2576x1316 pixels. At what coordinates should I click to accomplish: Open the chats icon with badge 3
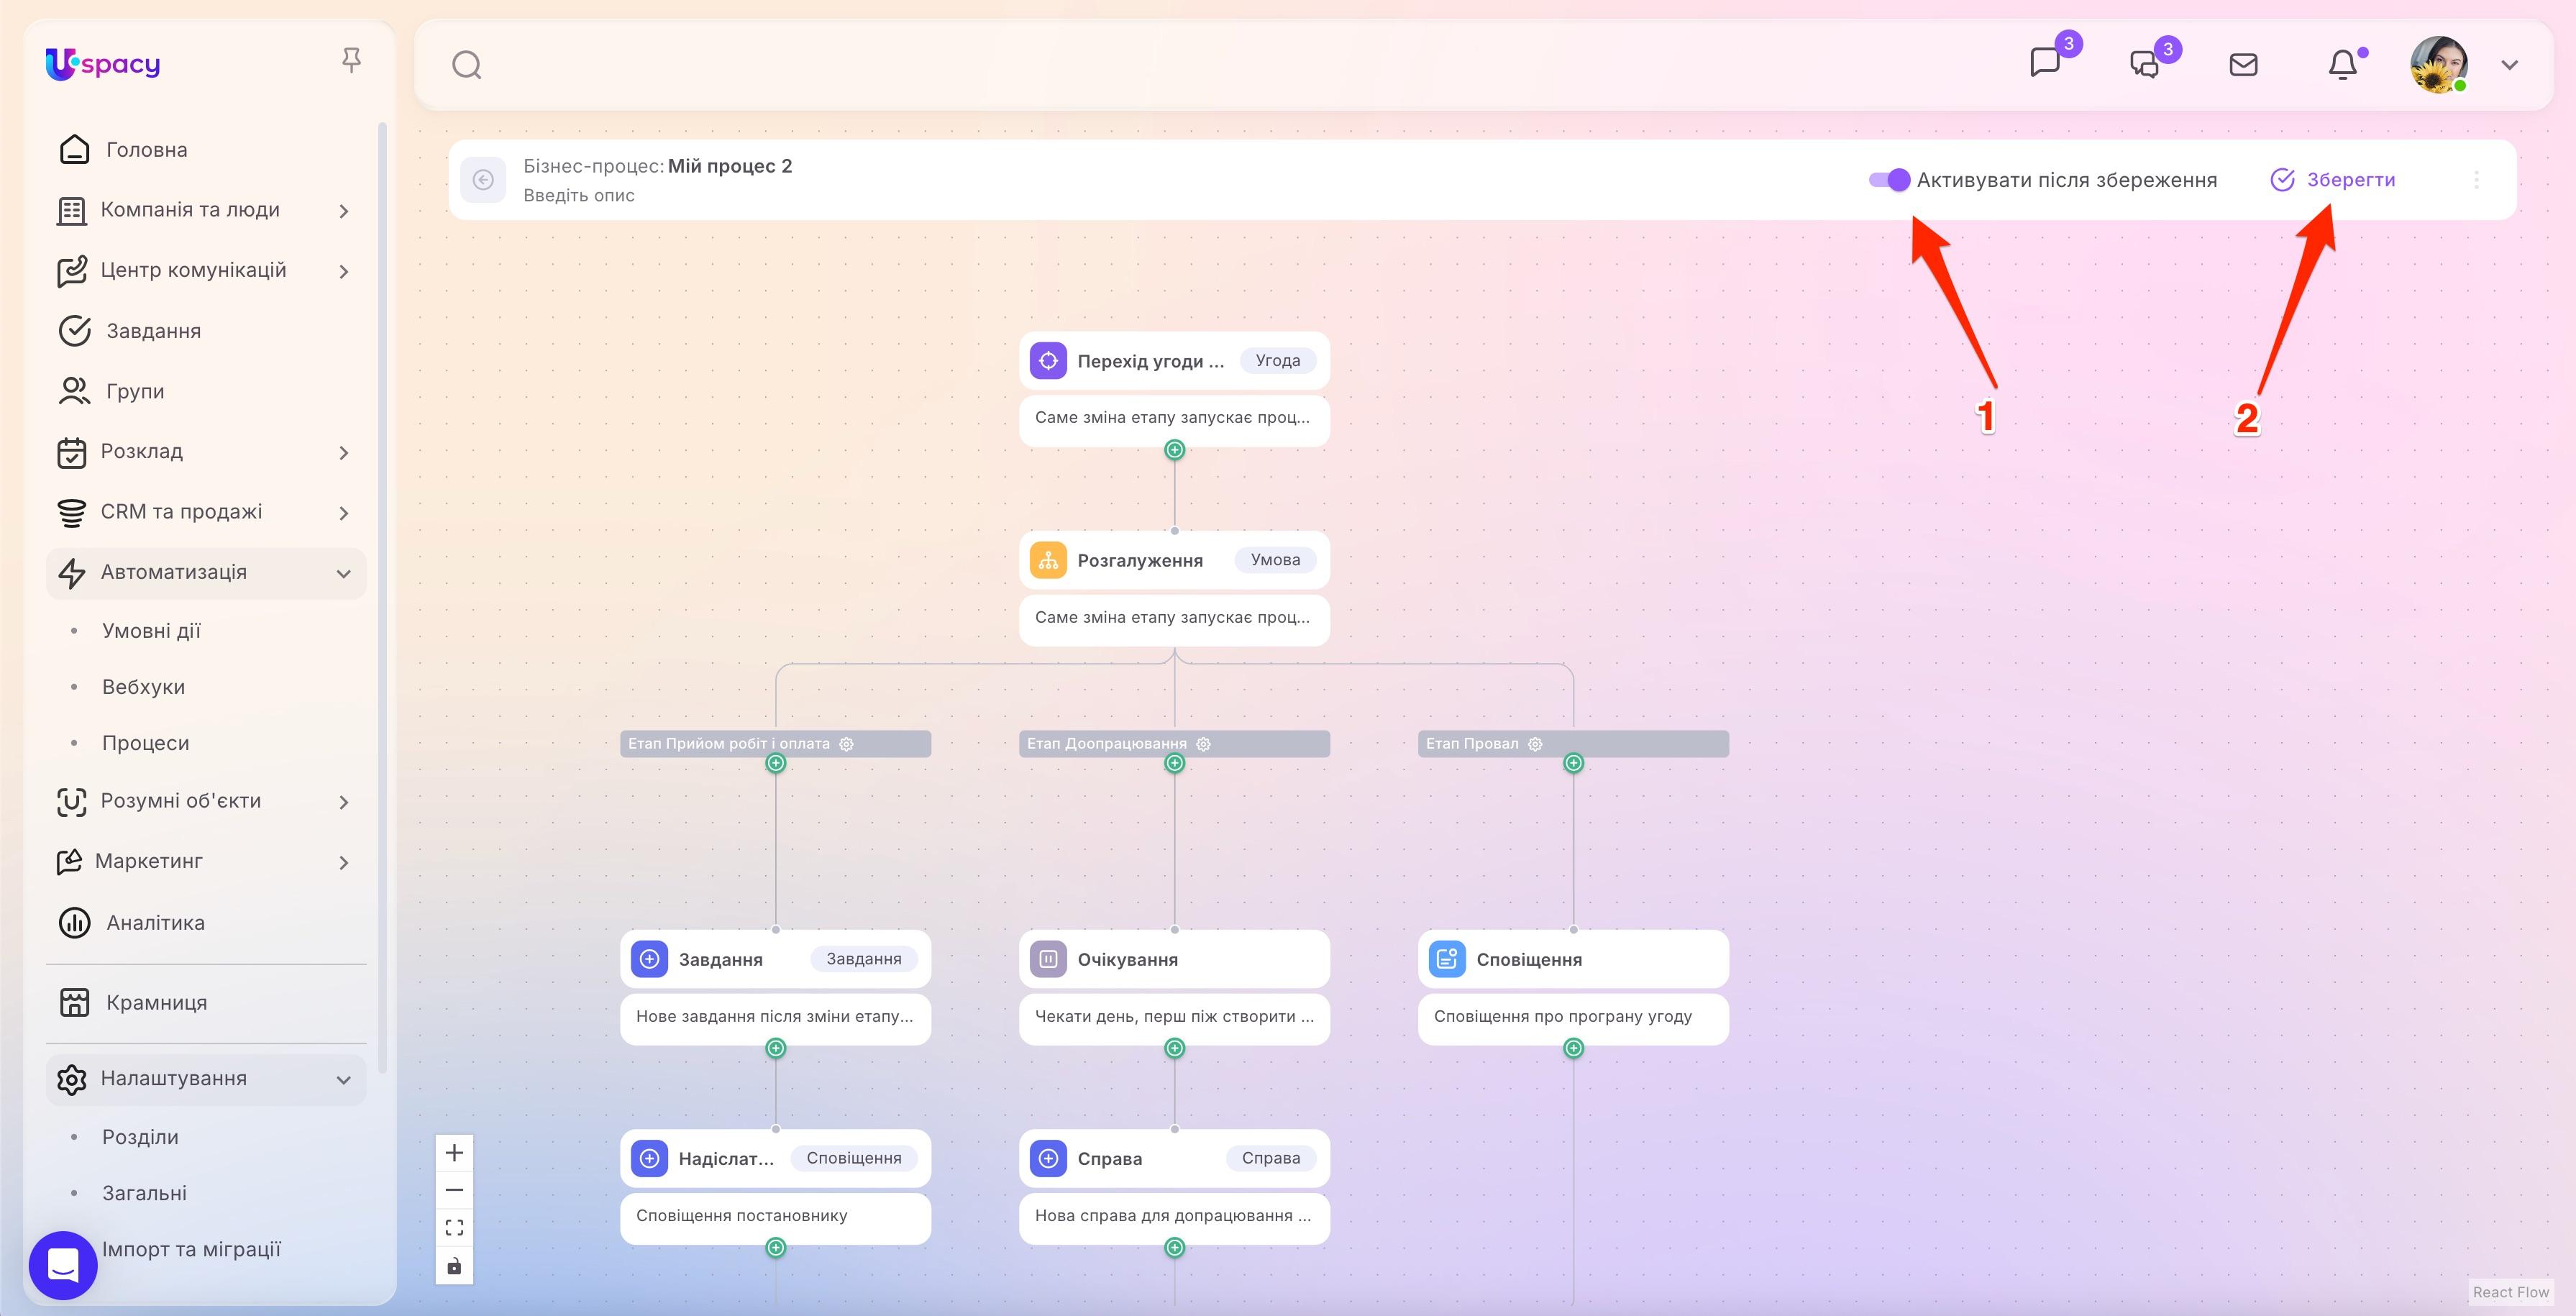(x=2144, y=64)
